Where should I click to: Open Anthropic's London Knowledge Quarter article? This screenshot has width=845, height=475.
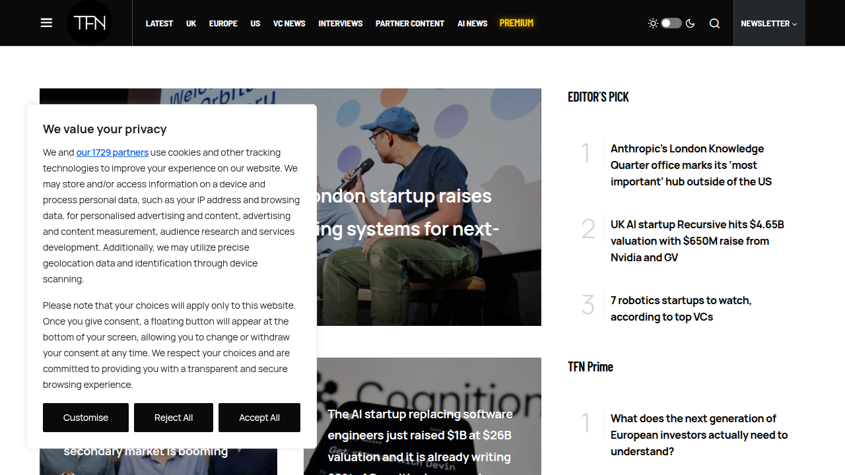point(691,165)
